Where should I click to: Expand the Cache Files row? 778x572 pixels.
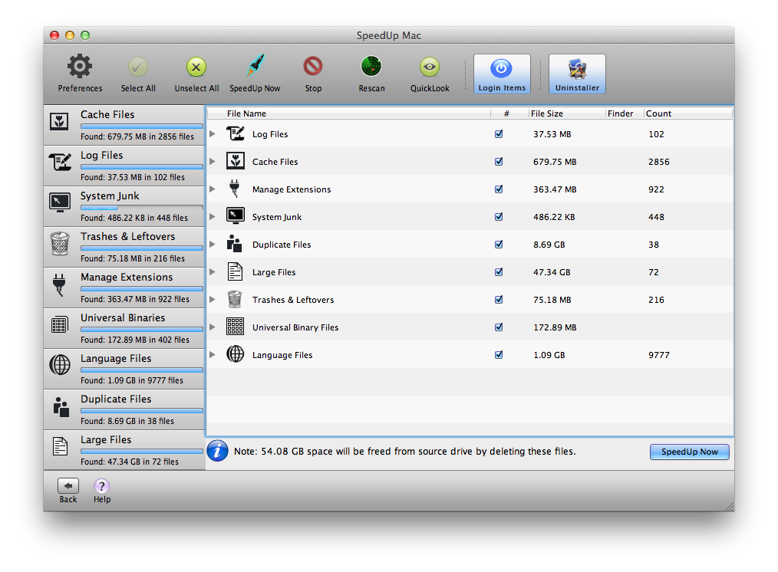pos(213,162)
